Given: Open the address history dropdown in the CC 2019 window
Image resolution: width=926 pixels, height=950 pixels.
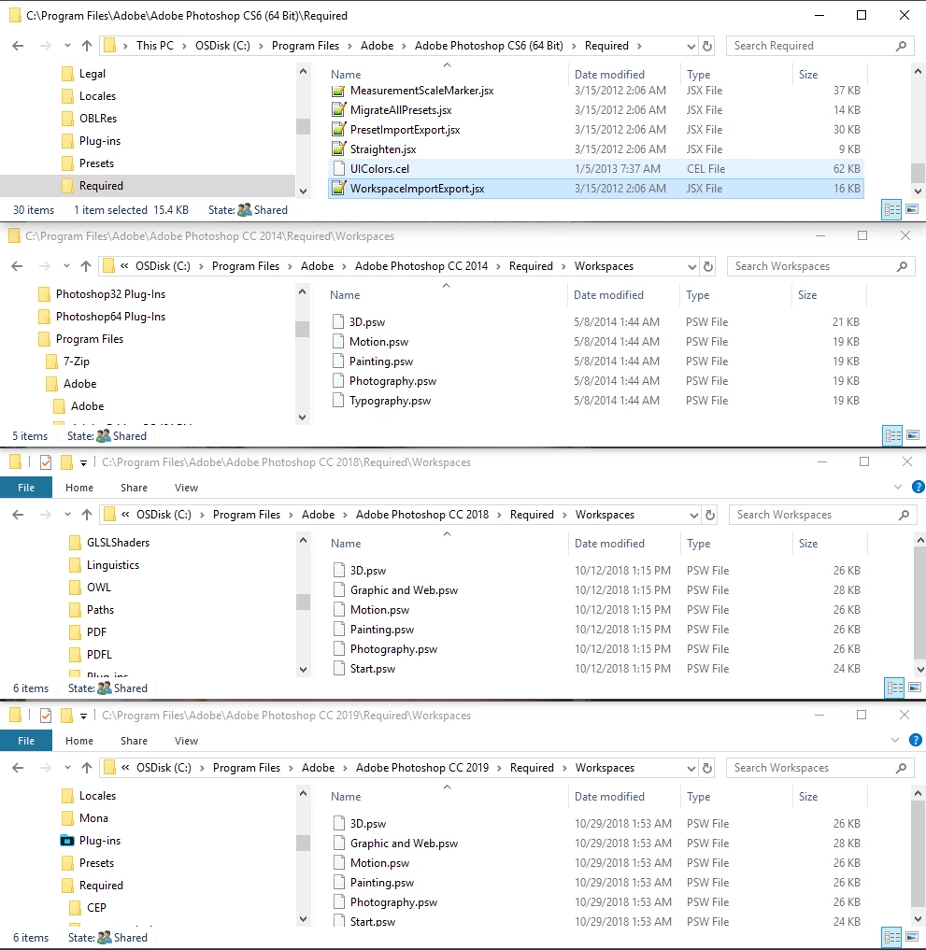Looking at the screenshot, I should 691,768.
